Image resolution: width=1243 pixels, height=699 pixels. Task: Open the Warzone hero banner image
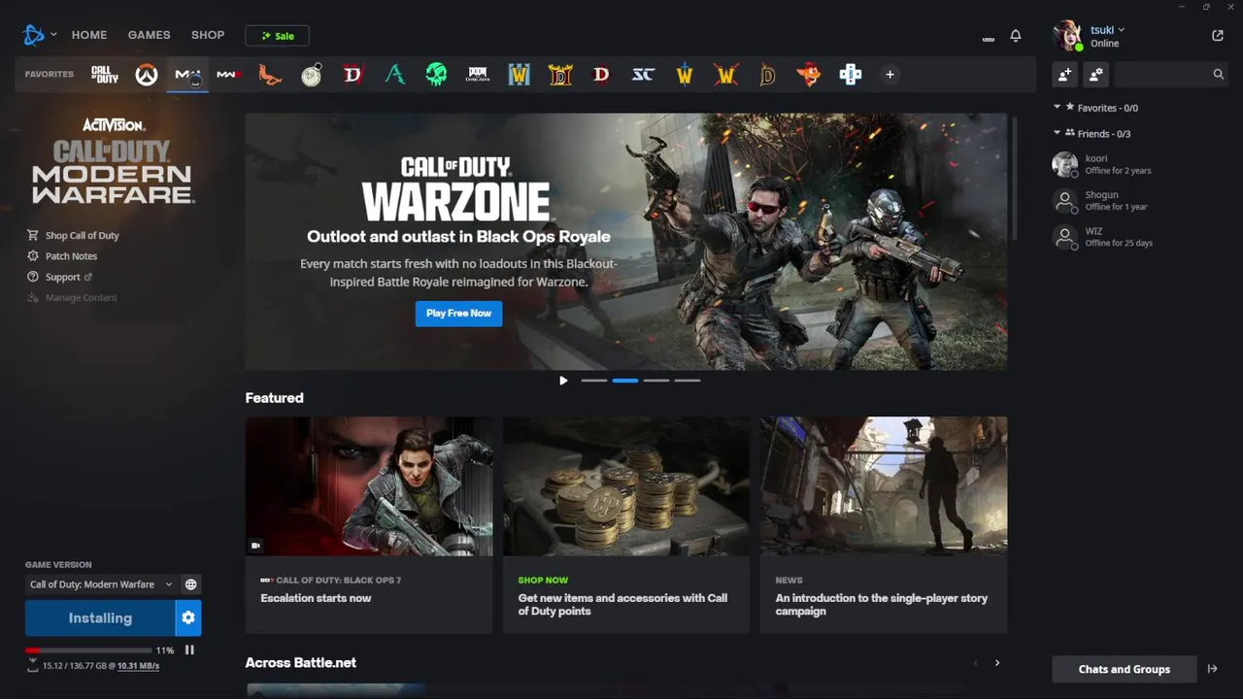pyautogui.click(x=625, y=241)
